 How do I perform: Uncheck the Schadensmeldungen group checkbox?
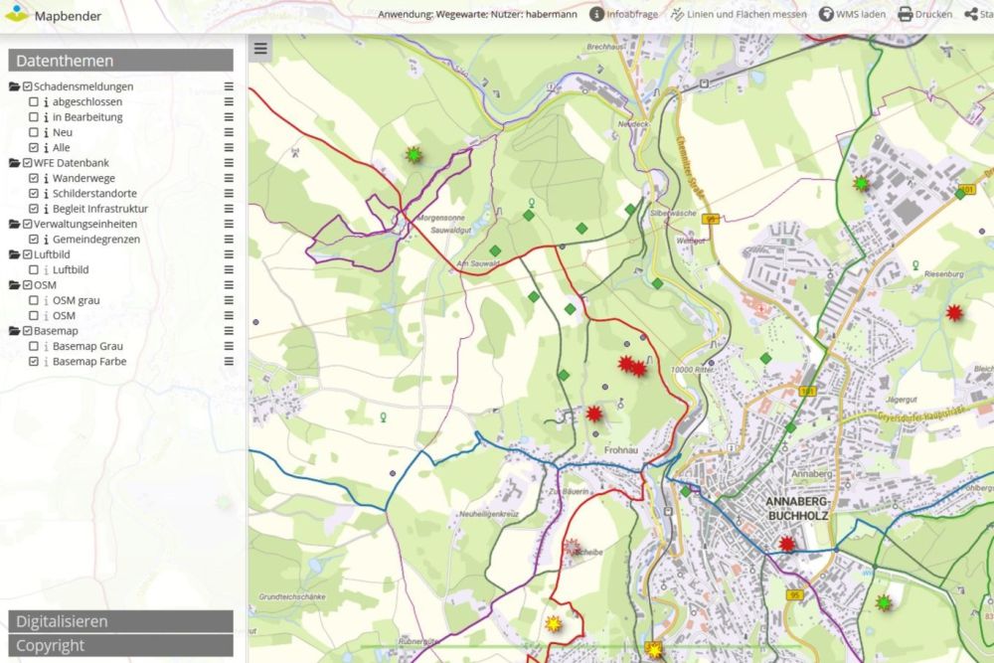(x=27, y=86)
